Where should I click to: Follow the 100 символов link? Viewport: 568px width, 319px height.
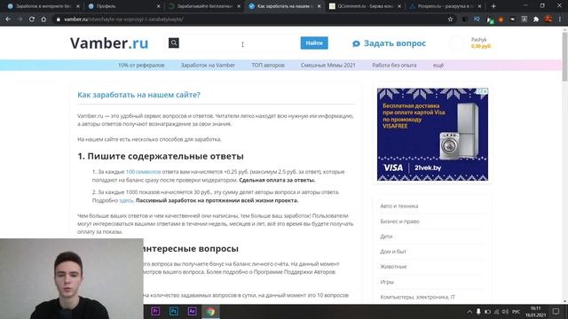(x=143, y=172)
